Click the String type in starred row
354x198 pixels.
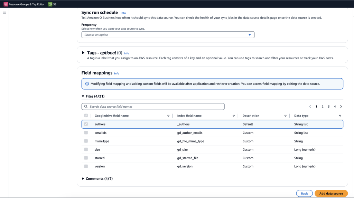pos(298,158)
